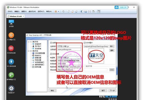Open the DG硬盘分区 desktop icon
Viewport: 143px width, 100px height.
(x=11, y=36)
